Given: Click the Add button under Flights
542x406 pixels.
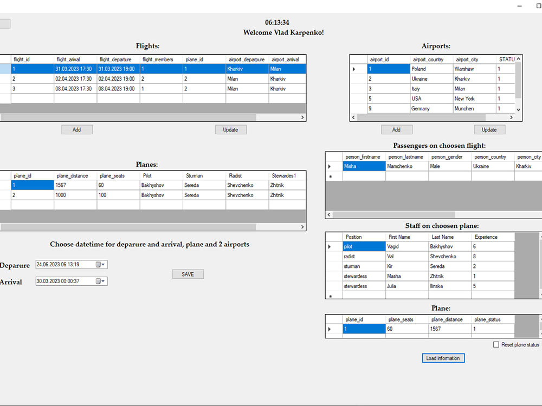Looking at the screenshot, I should tap(77, 129).
